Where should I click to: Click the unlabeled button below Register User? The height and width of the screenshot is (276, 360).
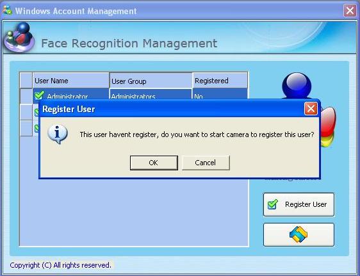coord(299,234)
